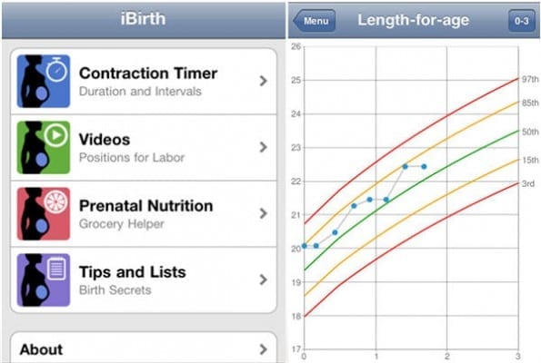
Task: Open Tips and Lists row chevron
Action: coord(264,280)
